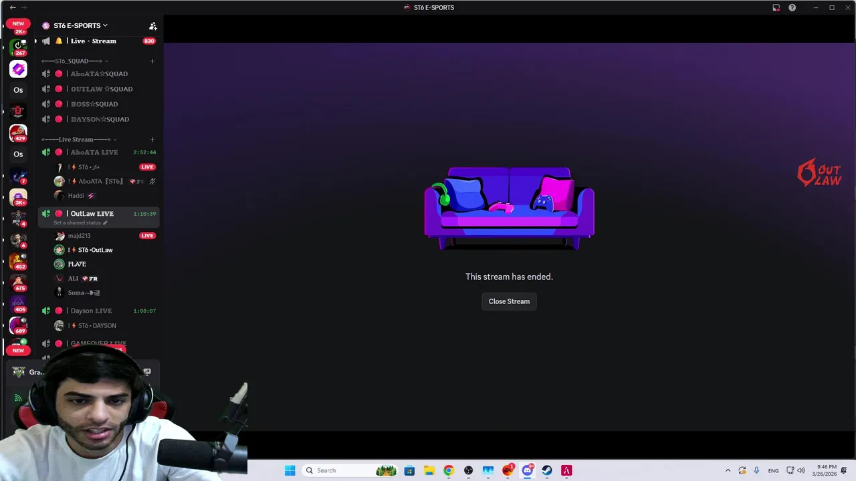The image size is (856, 481).
Task: Open the clock showing 9:46 PM
Action: pos(825,470)
